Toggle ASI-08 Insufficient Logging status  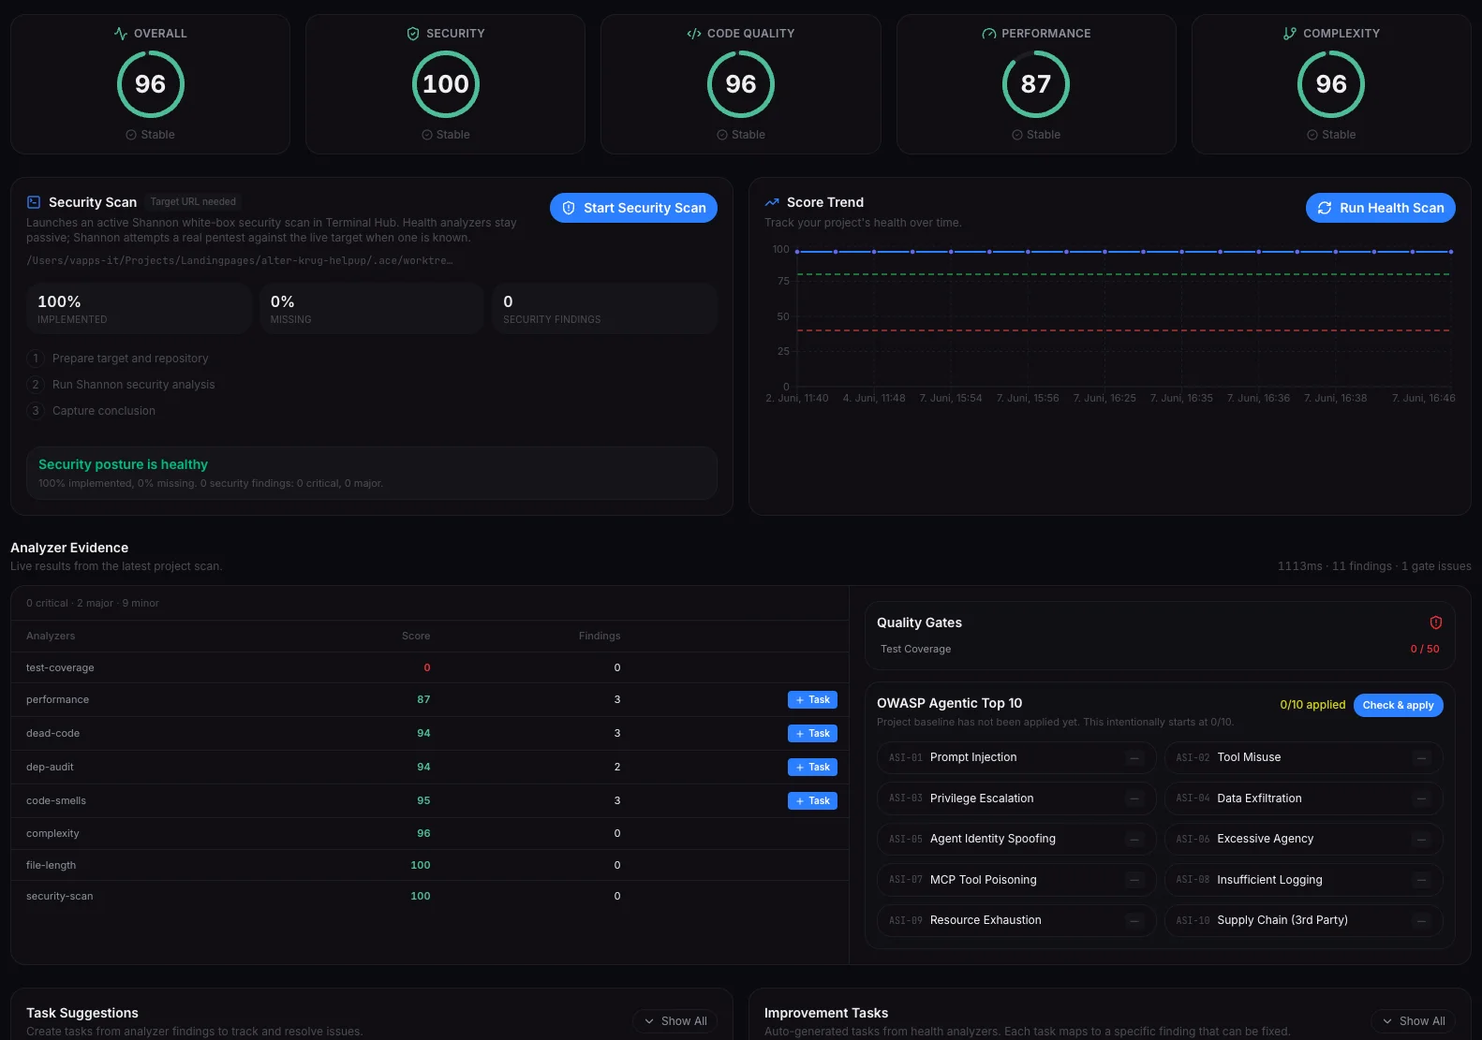click(x=1422, y=880)
